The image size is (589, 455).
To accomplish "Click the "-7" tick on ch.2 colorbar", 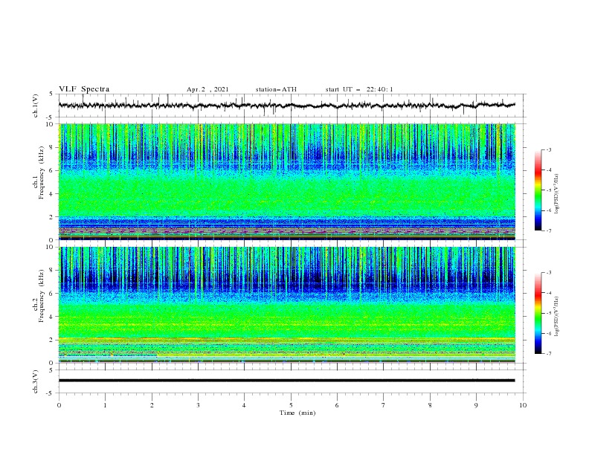I will (549, 354).
